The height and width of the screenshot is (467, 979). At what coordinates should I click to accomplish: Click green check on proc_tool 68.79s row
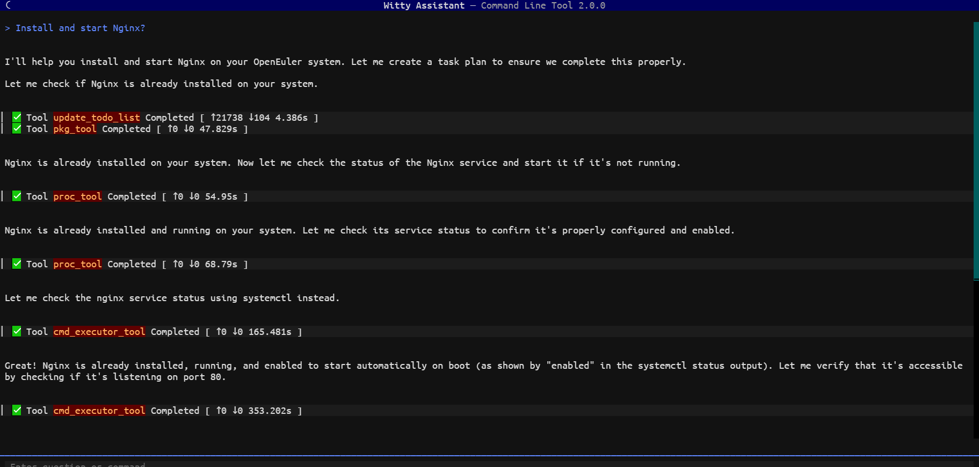point(17,264)
